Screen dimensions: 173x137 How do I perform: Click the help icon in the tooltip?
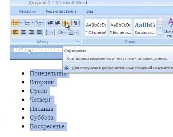67,68
